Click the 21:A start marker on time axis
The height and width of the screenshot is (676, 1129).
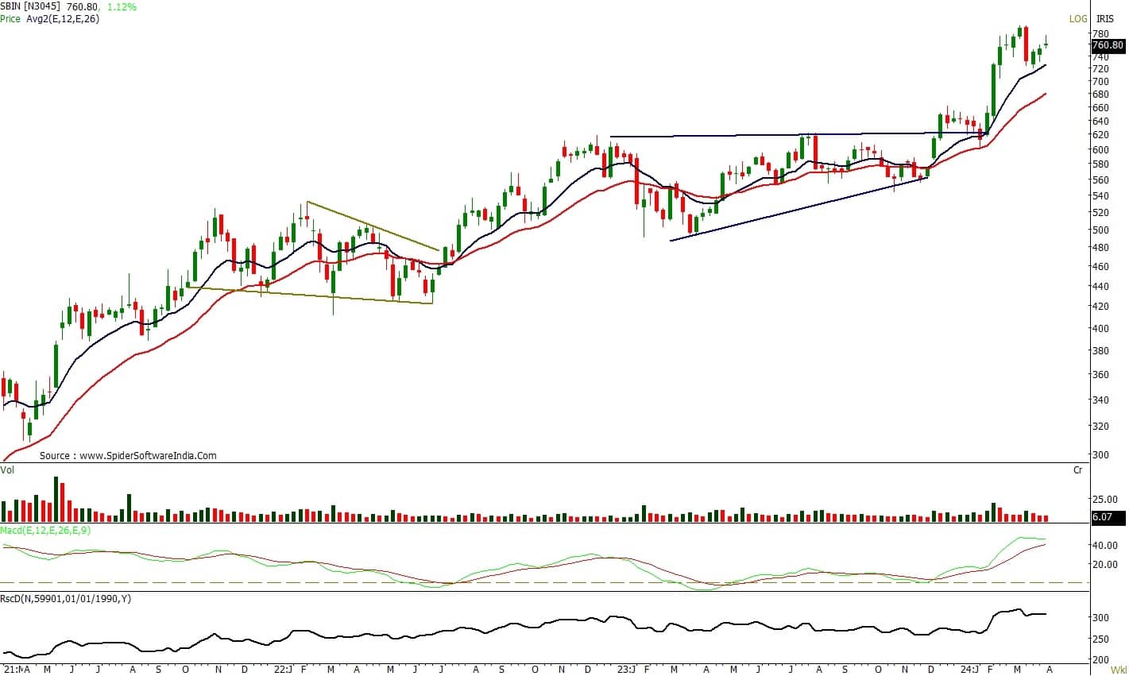tap(17, 670)
